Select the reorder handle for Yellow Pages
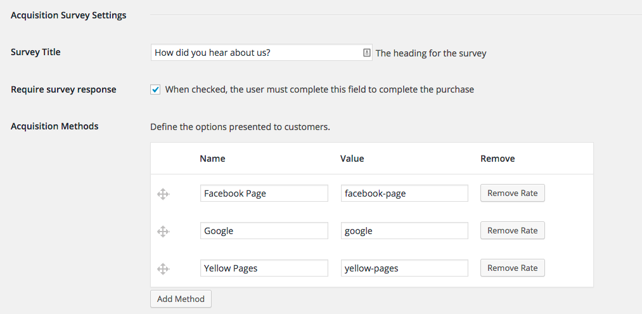The image size is (642, 314). 163,269
